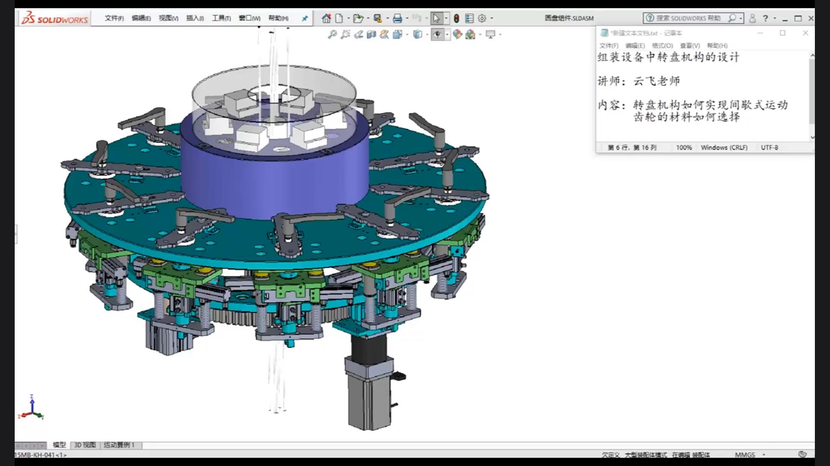
Task: Toggle Hide/Show Items eye icon
Action: [x=437, y=35]
